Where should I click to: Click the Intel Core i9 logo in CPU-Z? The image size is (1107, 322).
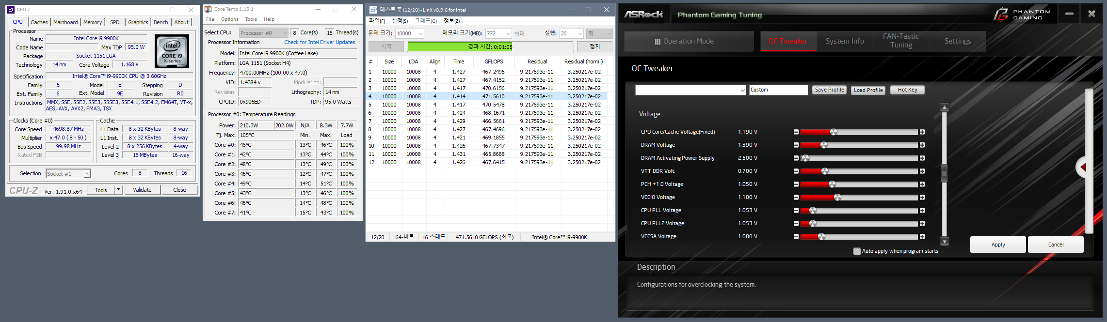tap(172, 51)
